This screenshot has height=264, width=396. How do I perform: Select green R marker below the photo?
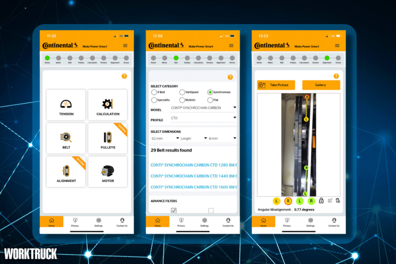tap(311, 201)
